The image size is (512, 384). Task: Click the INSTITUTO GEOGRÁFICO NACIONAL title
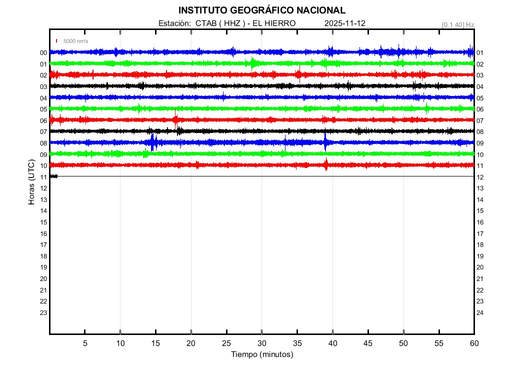tap(261, 10)
